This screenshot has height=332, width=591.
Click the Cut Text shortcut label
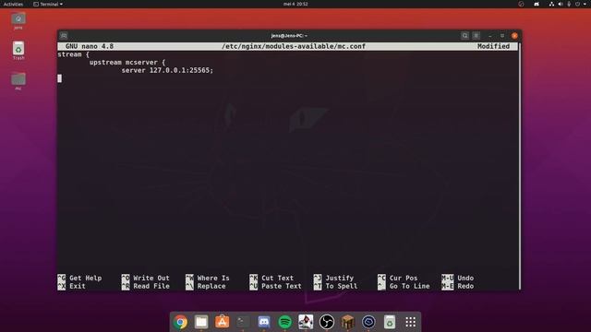(277, 279)
